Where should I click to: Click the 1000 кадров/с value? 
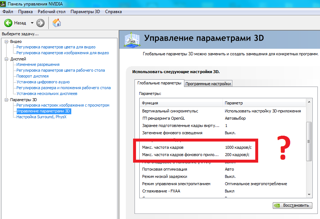tap(238, 147)
